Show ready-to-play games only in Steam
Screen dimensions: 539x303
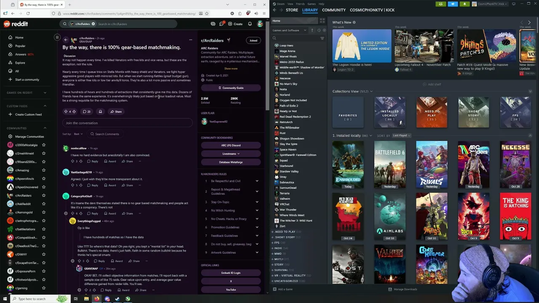tap(324, 30)
